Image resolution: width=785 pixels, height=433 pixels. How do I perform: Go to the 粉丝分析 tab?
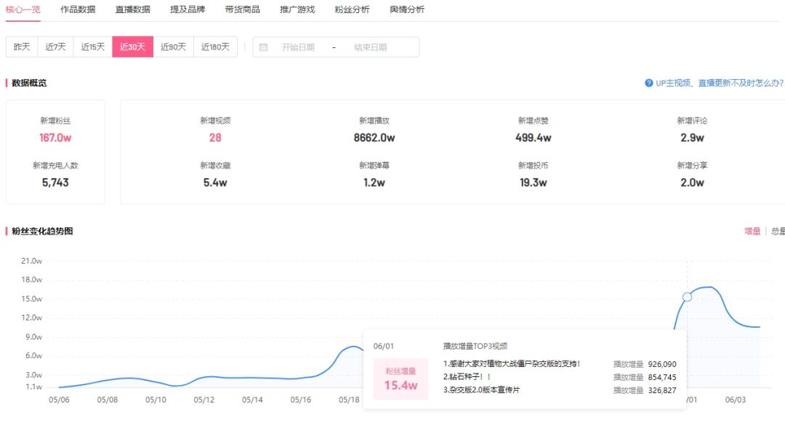(352, 9)
